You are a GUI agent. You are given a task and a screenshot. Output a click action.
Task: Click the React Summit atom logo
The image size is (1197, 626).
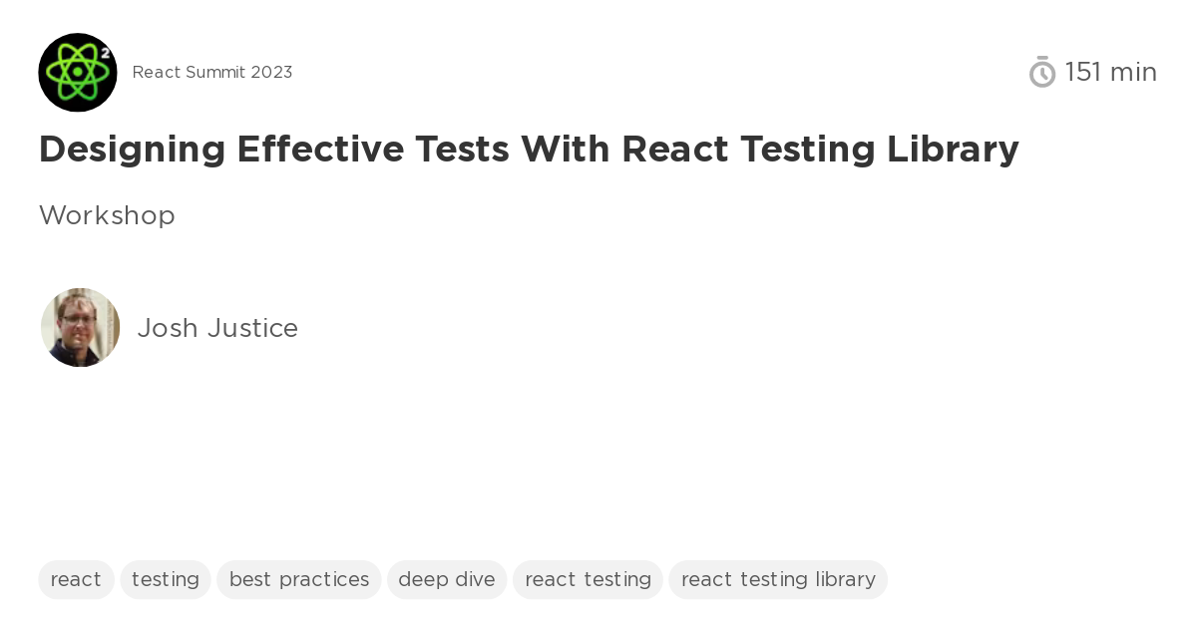pos(77,73)
